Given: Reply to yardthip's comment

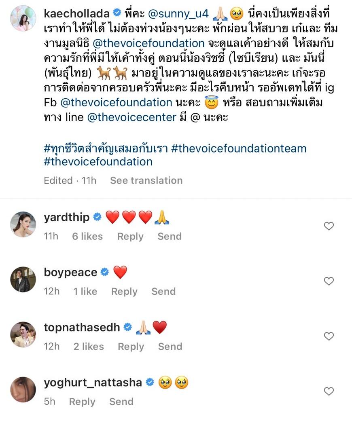Looking at the screenshot, I should [x=130, y=237].
